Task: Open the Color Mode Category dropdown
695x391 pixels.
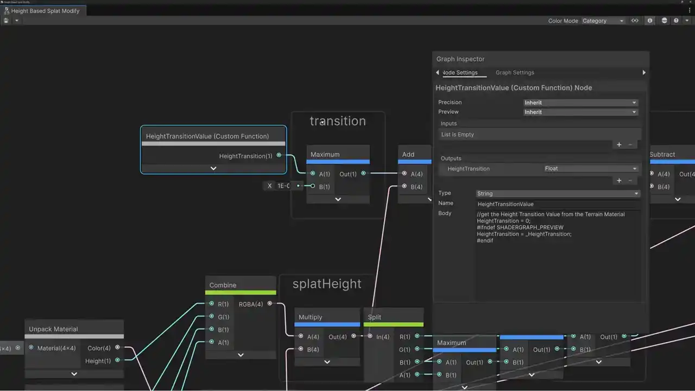Action: [603, 21]
